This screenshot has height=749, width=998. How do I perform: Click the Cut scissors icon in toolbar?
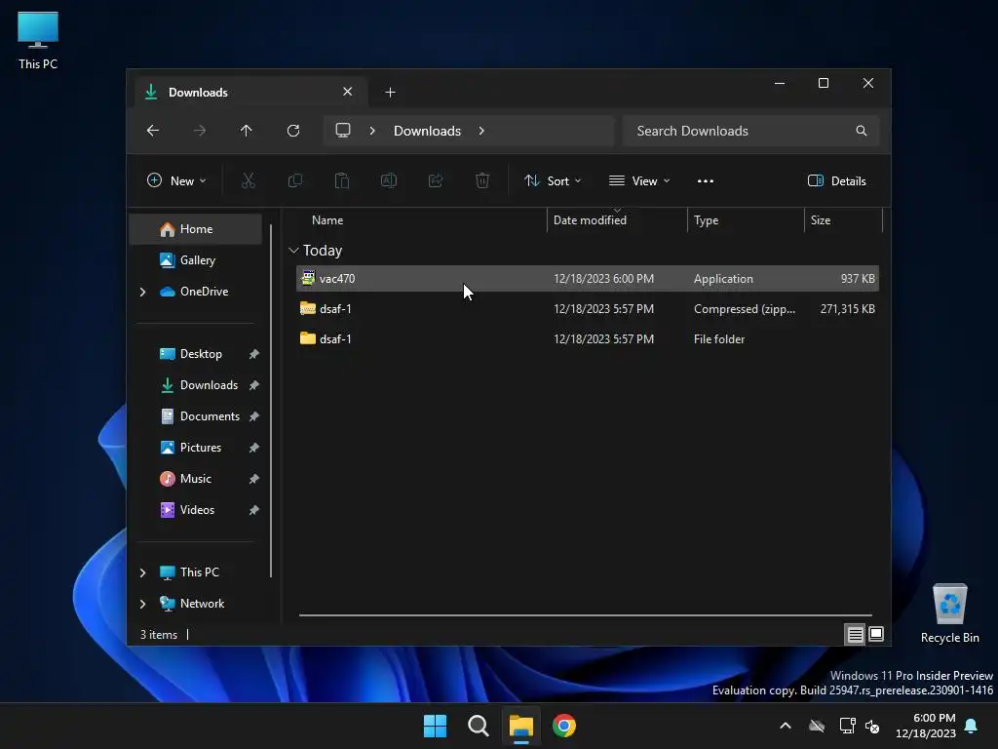249,180
